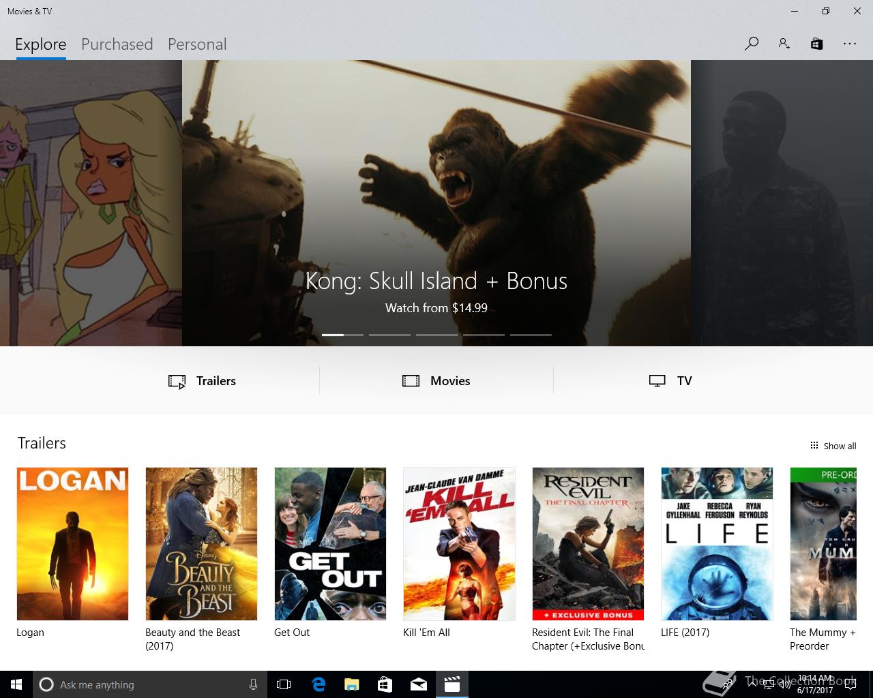Show the next featured slide with soldier
Screen dimensions: 873x698
[782, 203]
